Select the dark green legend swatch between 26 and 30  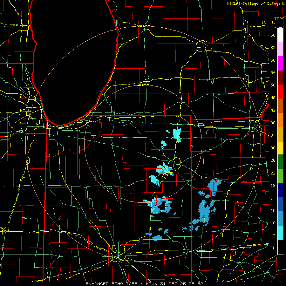point(281,162)
